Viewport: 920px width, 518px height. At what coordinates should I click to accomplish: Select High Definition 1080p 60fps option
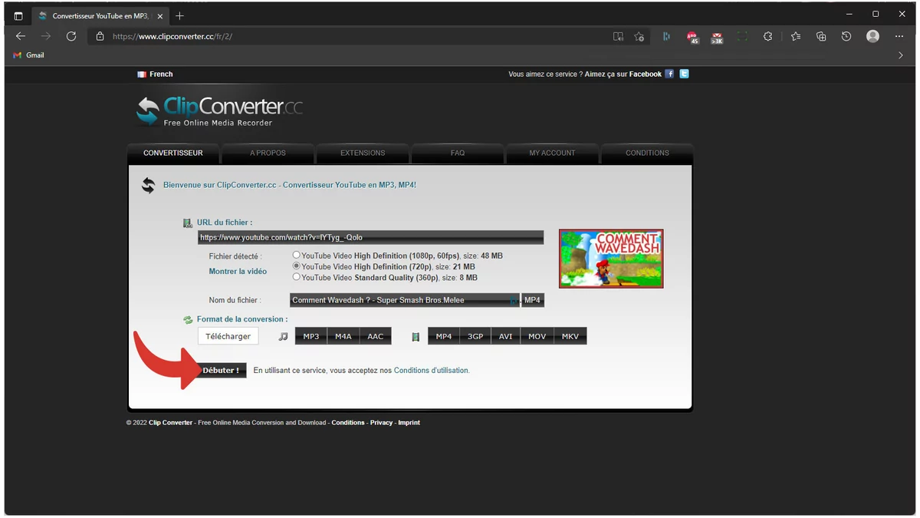coord(297,255)
